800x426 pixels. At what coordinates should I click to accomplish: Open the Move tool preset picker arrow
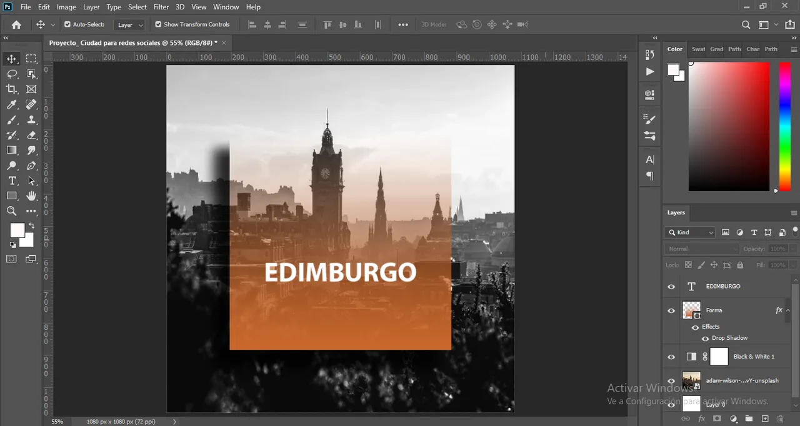(52, 25)
